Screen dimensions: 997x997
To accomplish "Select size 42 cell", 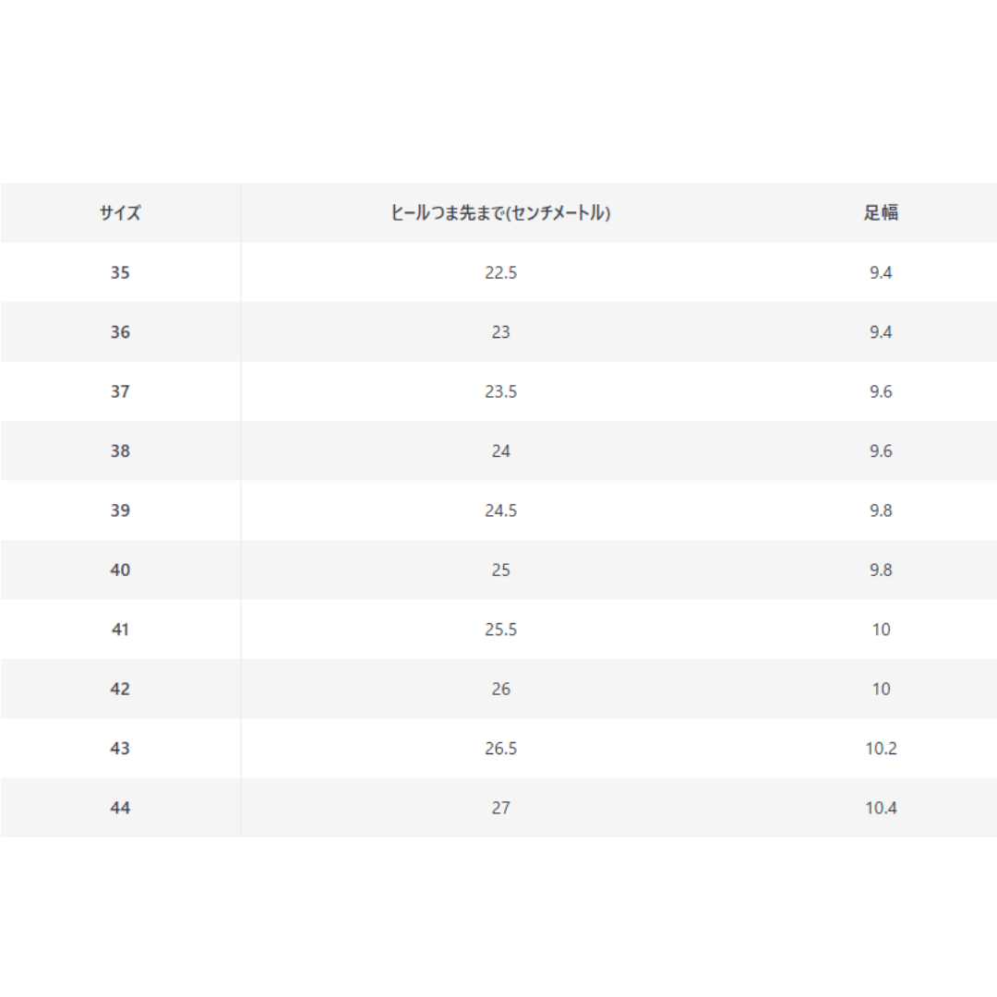I will click(120, 689).
